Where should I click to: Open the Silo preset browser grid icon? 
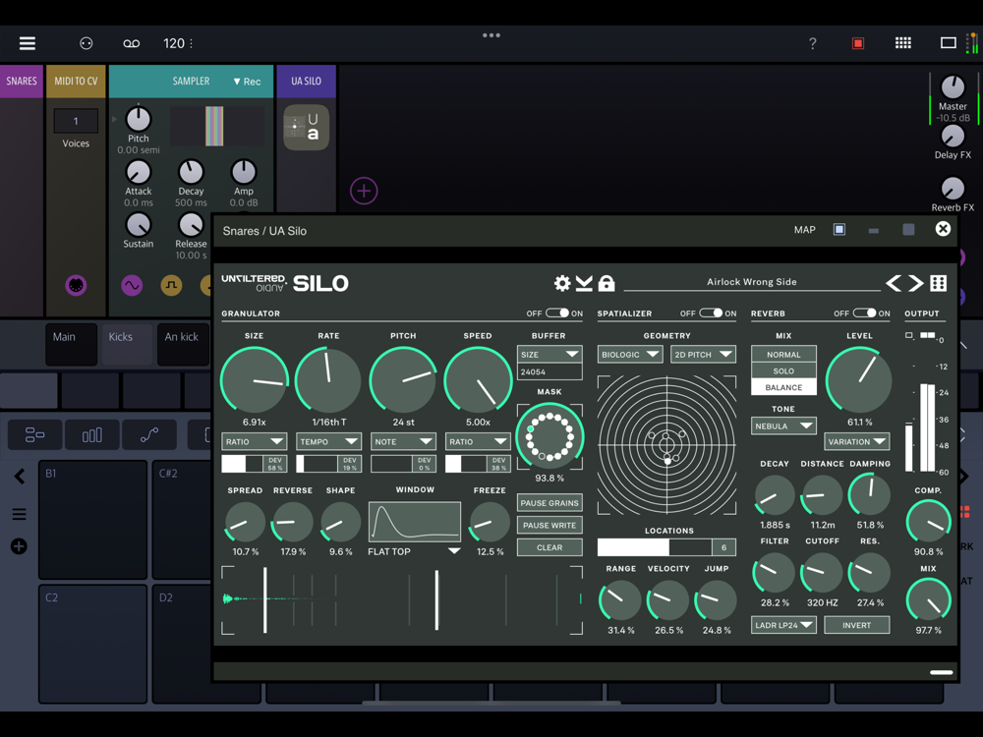click(x=939, y=283)
